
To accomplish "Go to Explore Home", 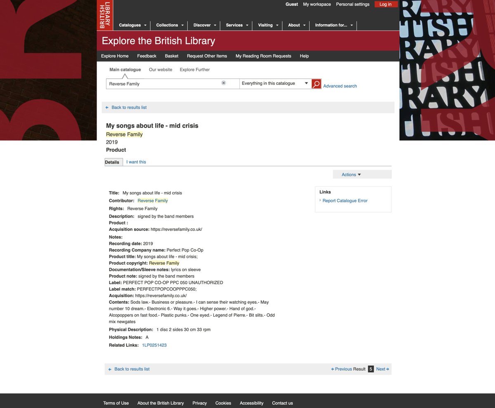I will pyautogui.click(x=115, y=56).
